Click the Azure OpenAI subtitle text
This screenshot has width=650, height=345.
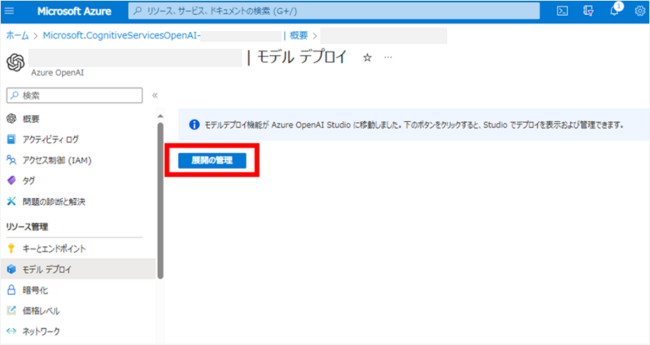coord(58,72)
